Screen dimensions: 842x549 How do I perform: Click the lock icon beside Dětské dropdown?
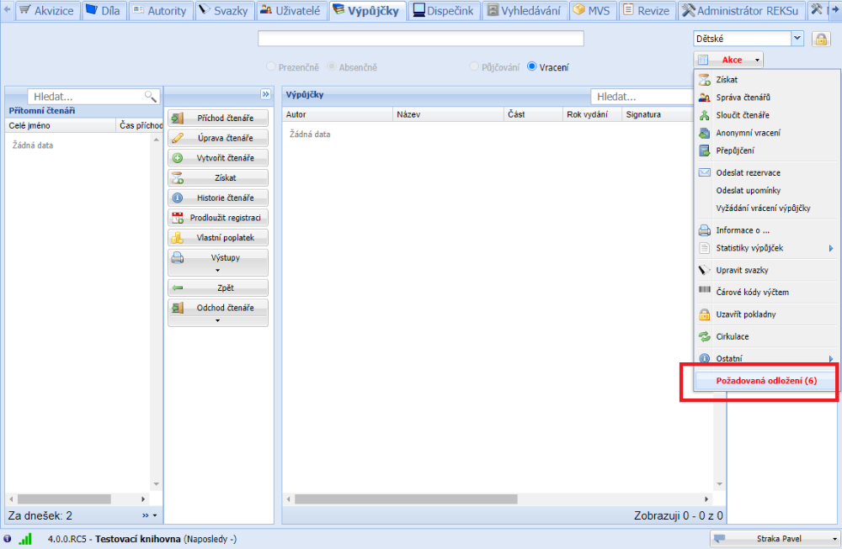pyautogui.click(x=820, y=39)
